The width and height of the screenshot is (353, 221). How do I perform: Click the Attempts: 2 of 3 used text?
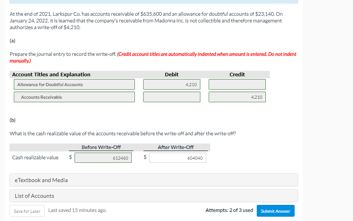(x=229, y=210)
